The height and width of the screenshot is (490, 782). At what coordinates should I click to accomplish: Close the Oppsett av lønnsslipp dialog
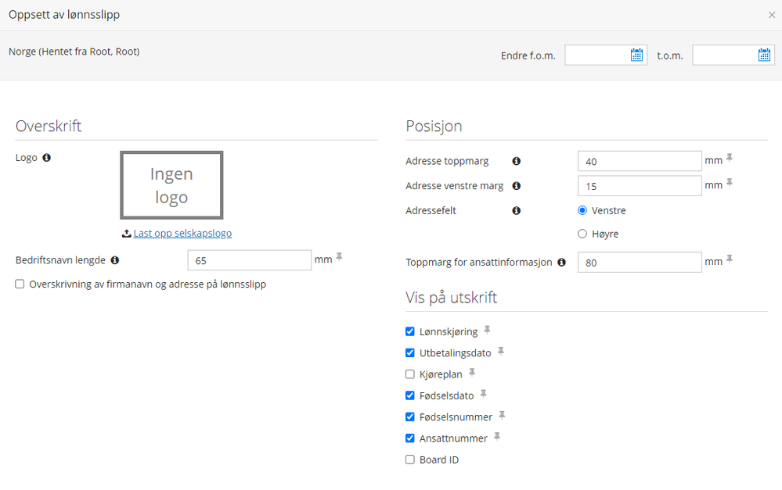[771, 15]
